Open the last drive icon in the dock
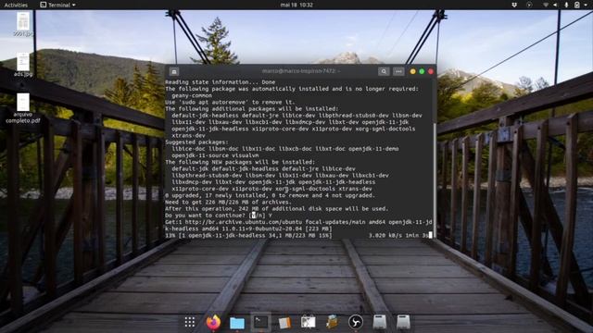Image resolution: width=593 pixels, height=333 pixels. (x=403, y=322)
